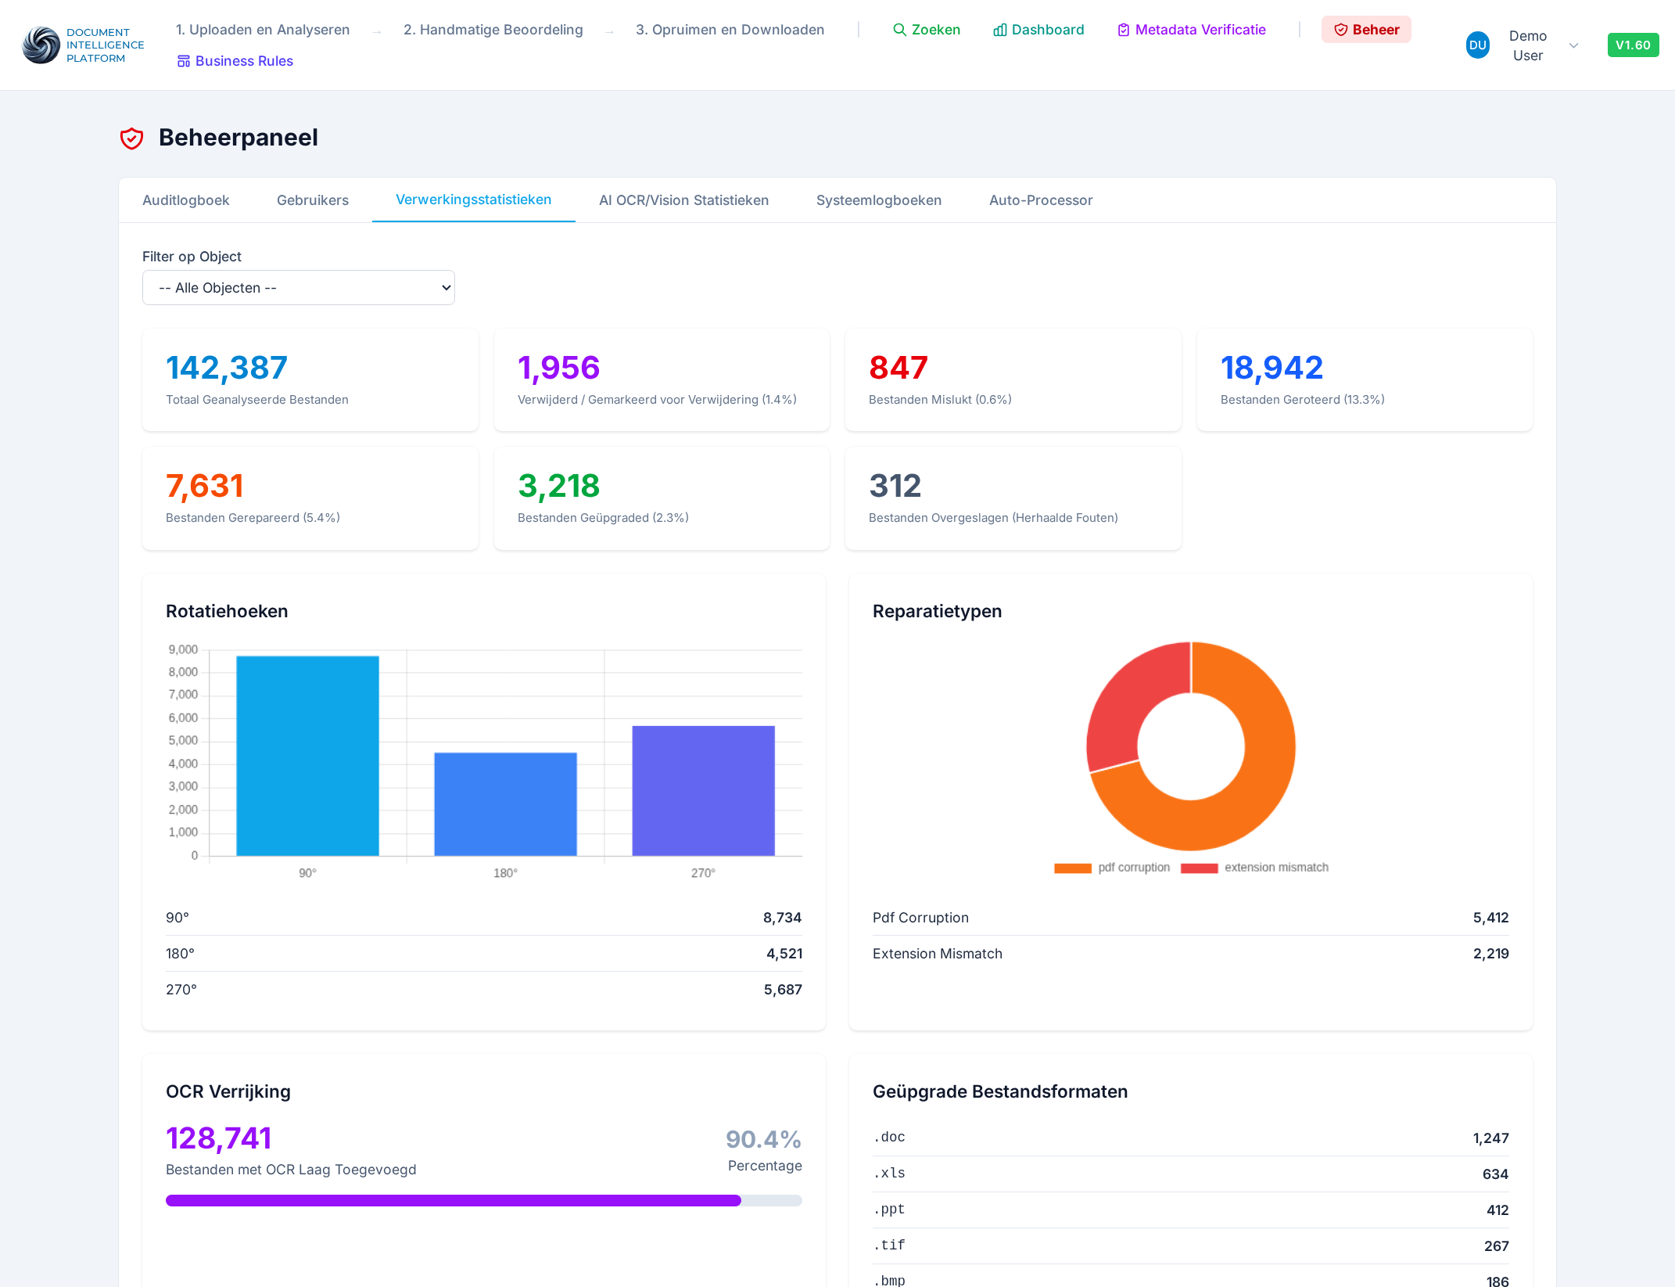The image size is (1675, 1287).
Task: Go to step 1. Uploaden en Analyseren
Action: [x=263, y=30]
